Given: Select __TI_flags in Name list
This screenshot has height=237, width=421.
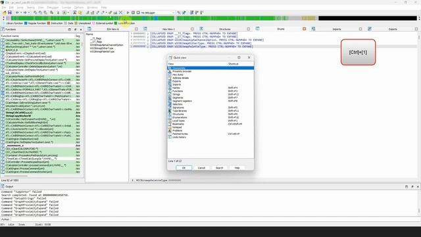Looking at the screenshot, I should [x=96, y=38].
